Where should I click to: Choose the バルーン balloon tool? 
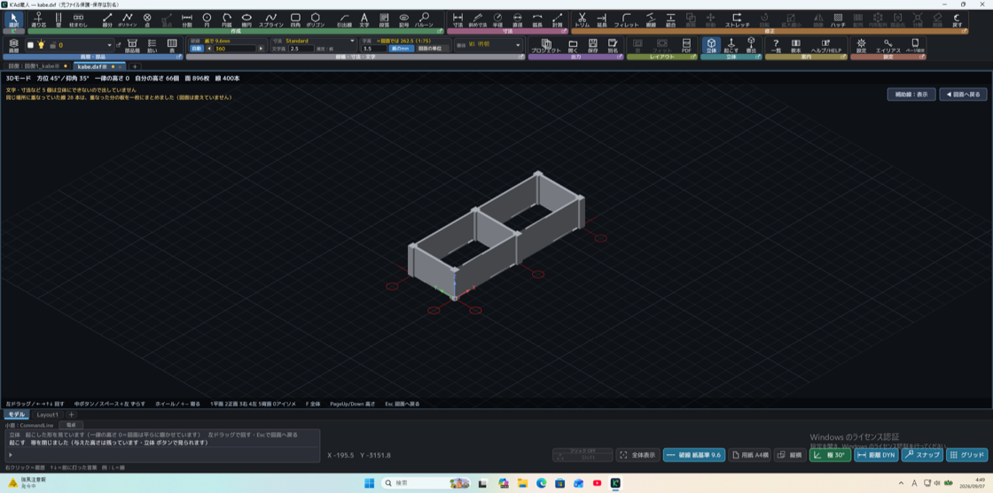point(425,19)
